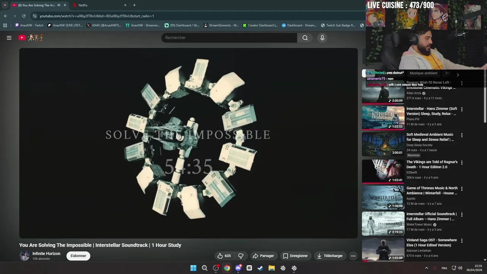The height and width of the screenshot is (274, 487).
Task: Switch the FRA keyboard language indicator
Action: 444,268
